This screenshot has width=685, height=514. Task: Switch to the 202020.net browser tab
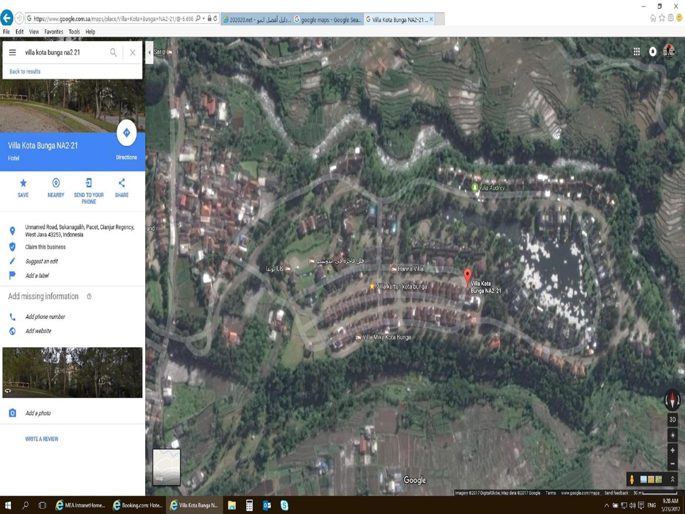257,19
